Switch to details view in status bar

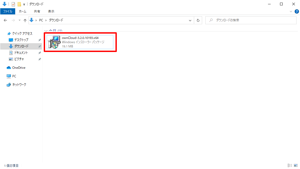click(290, 165)
